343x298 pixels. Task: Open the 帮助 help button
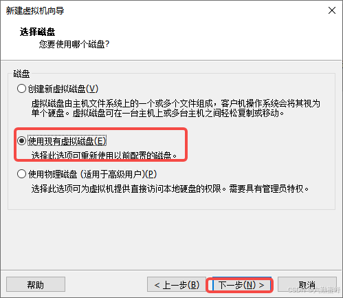coord(36,285)
